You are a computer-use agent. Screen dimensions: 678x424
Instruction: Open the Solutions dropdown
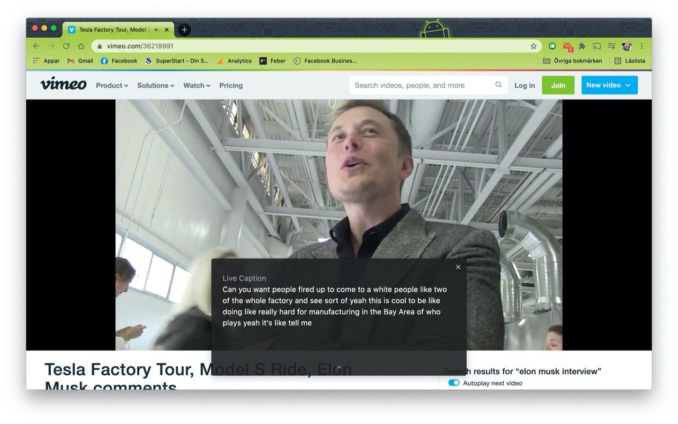point(155,85)
